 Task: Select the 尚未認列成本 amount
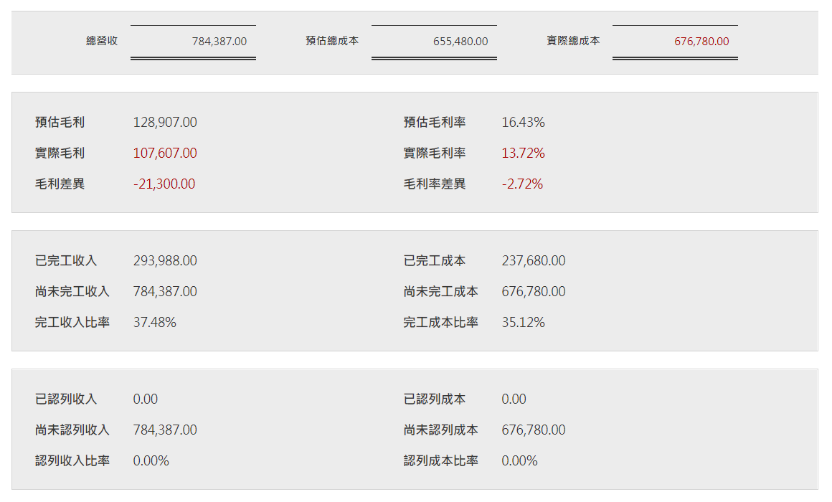click(x=534, y=430)
